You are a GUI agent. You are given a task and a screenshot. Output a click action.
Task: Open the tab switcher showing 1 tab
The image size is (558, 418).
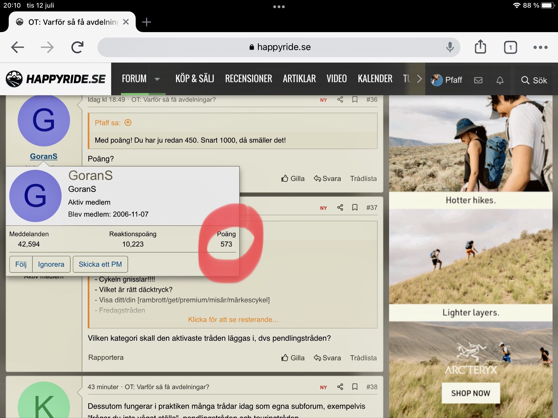(x=510, y=48)
